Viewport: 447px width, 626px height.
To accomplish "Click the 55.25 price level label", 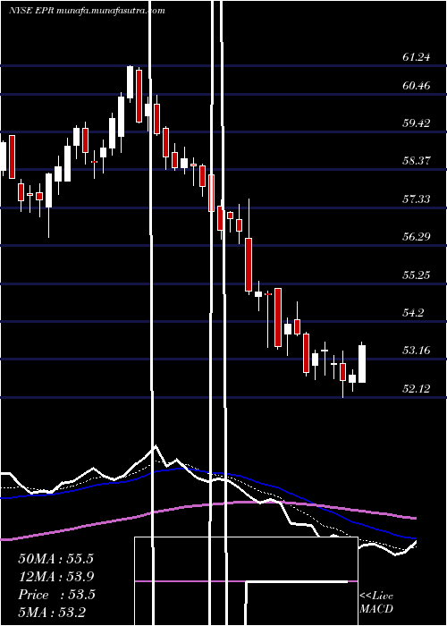I will [417, 275].
